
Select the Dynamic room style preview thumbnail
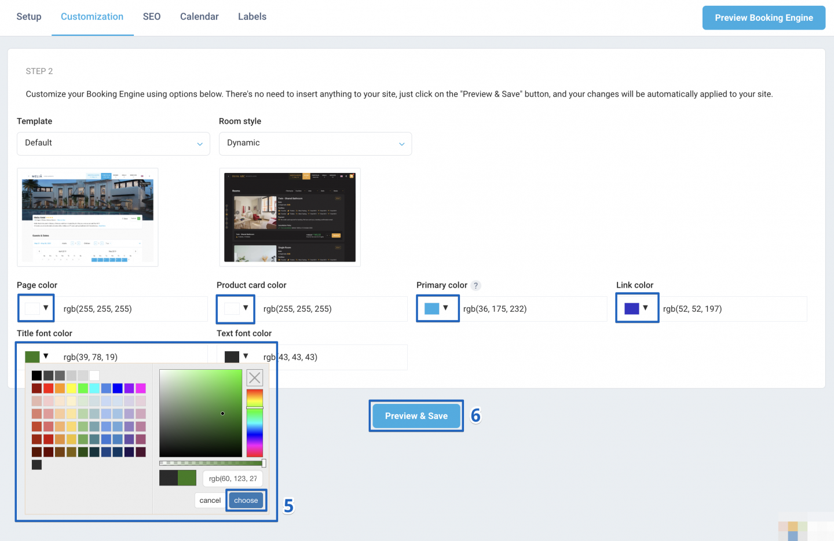coord(290,218)
